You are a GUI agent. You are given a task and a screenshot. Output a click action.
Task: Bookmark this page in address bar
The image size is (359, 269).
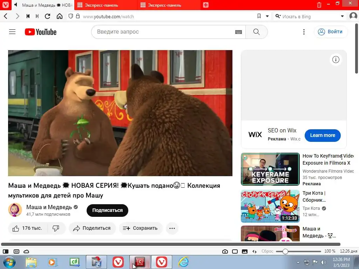click(x=259, y=16)
